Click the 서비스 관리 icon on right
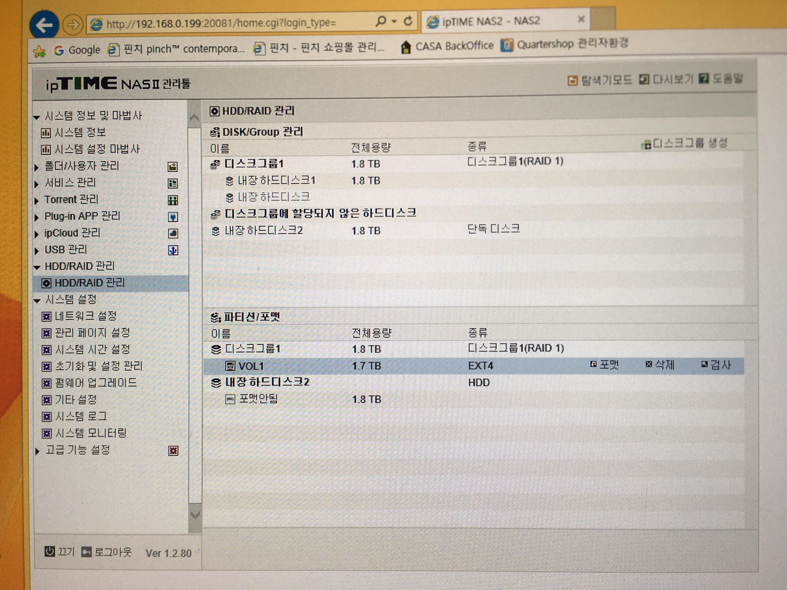 (x=173, y=183)
